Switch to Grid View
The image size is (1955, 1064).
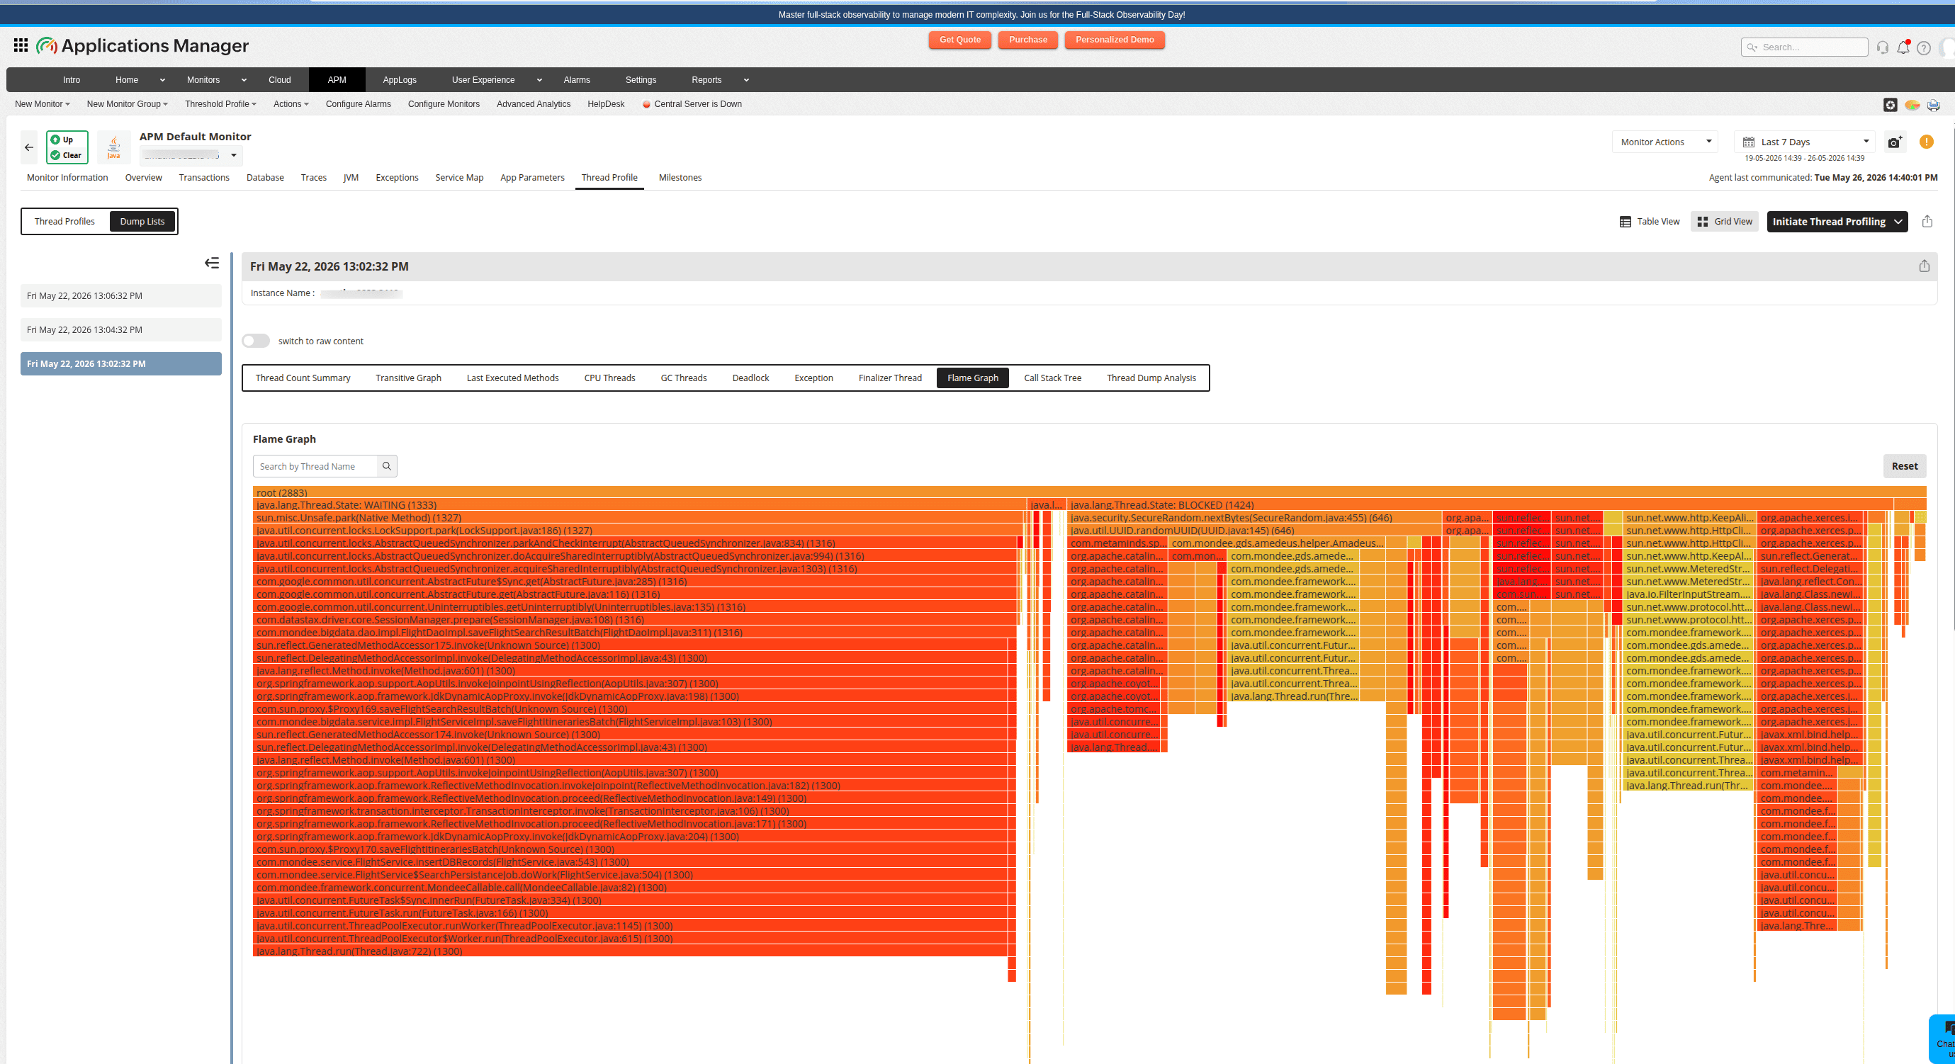click(x=1724, y=222)
